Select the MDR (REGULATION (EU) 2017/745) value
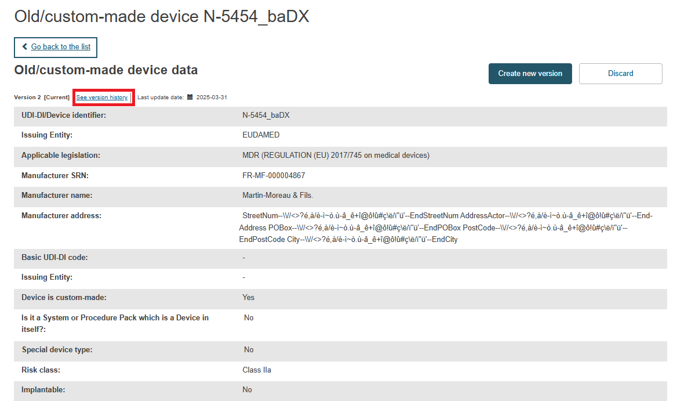Screen dimensions: 677x401 tap(336, 155)
